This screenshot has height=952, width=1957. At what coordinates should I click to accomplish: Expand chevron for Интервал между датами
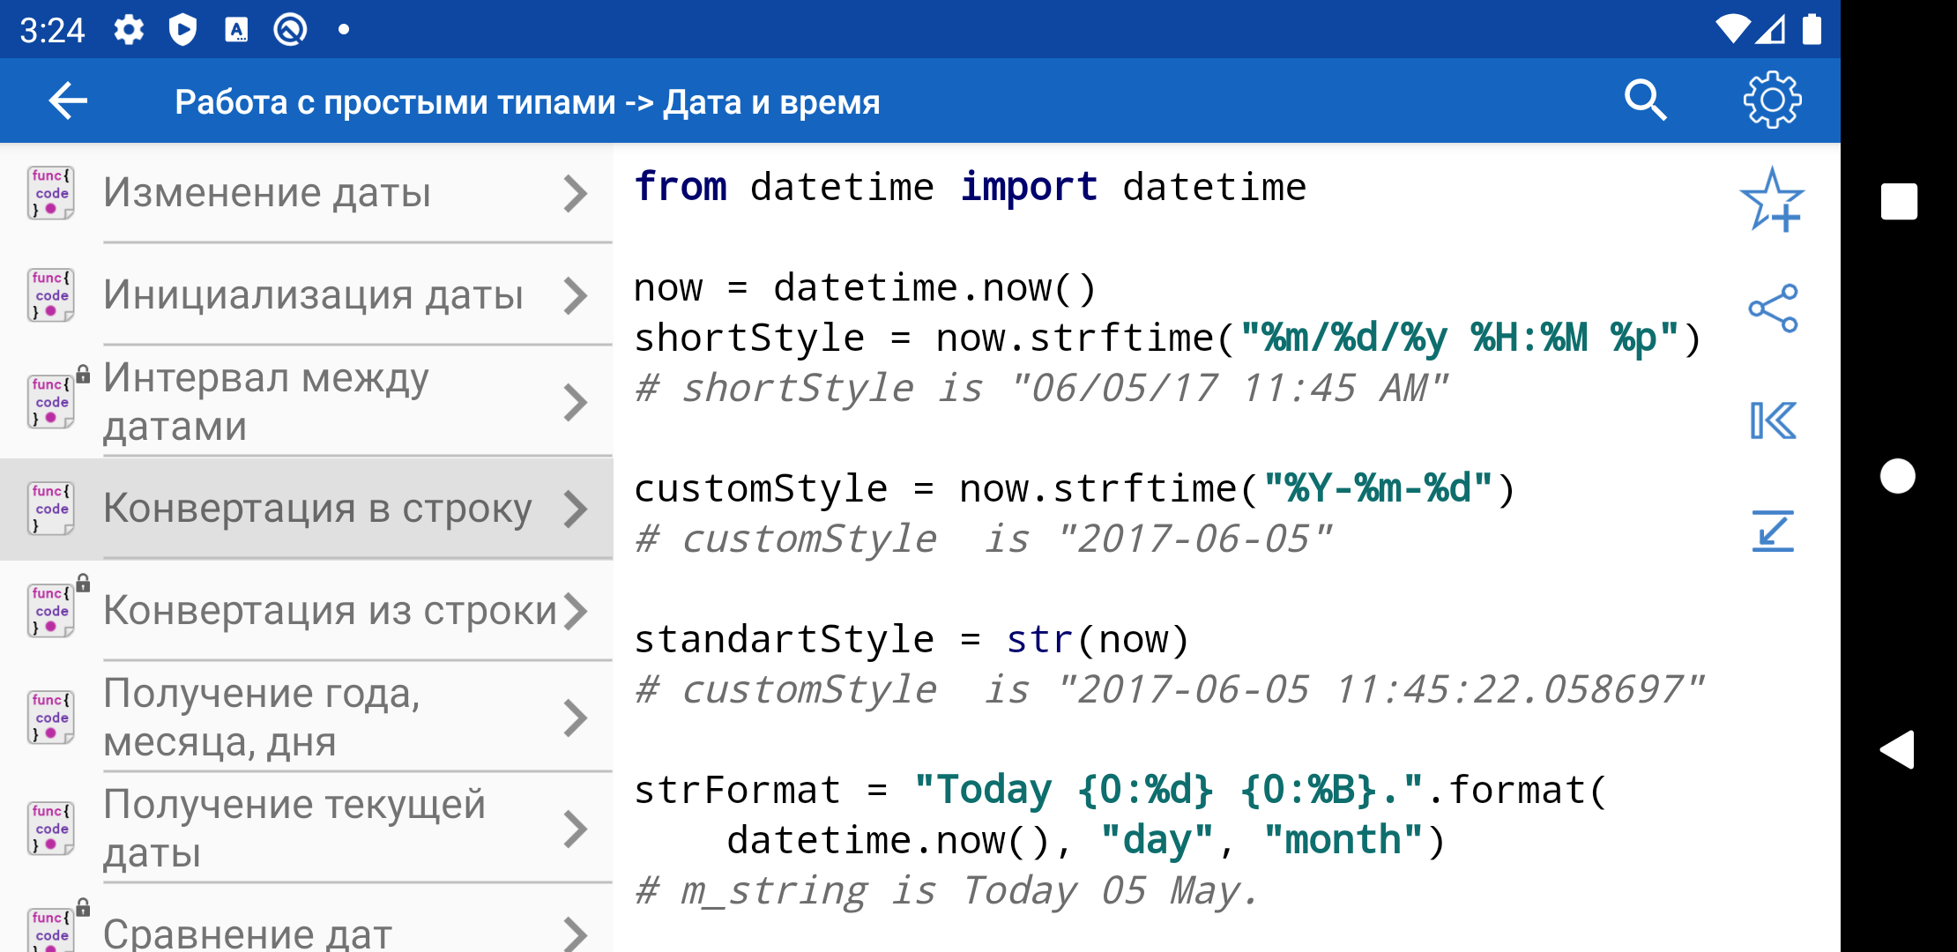point(575,402)
